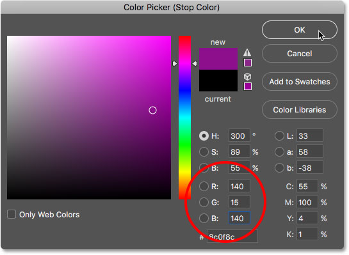Enable the Only Web Colors checkbox
Viewport: 349px width, 255px height.
pyautogui.click(x=12, y=214)
